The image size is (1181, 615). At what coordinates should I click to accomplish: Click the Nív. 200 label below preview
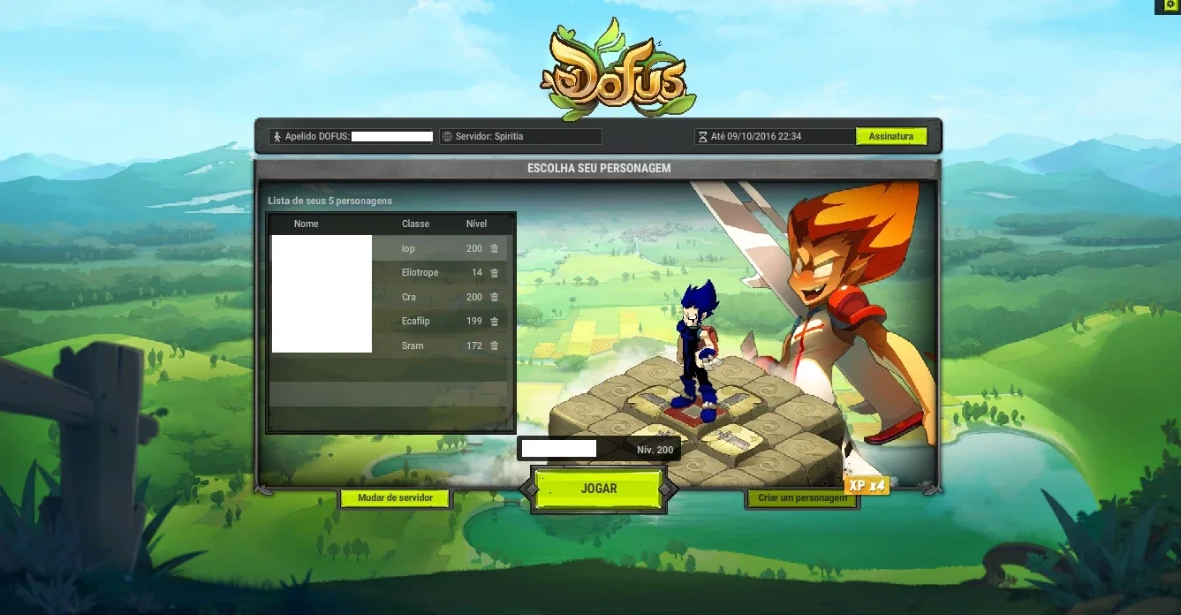coord(655,450)
